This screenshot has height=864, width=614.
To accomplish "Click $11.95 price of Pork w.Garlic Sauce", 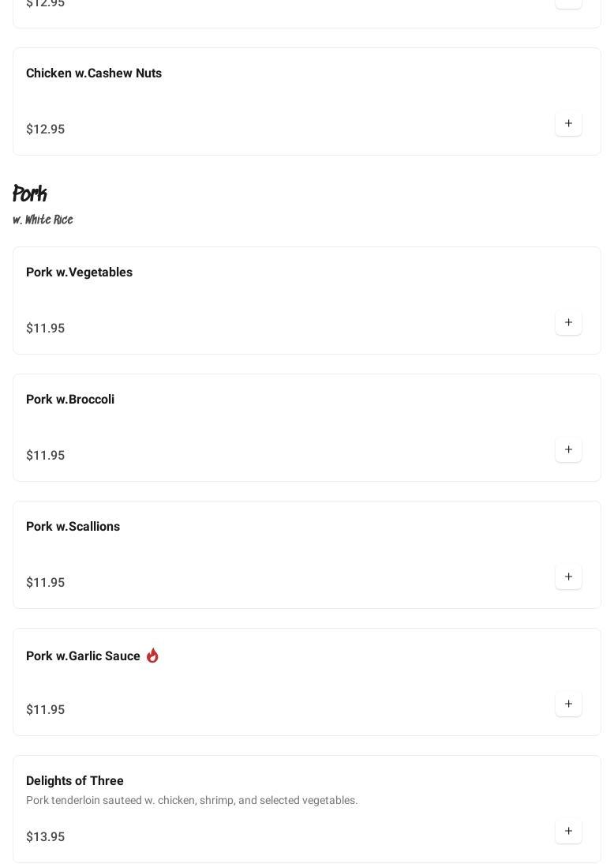I will tap(45, 710).
